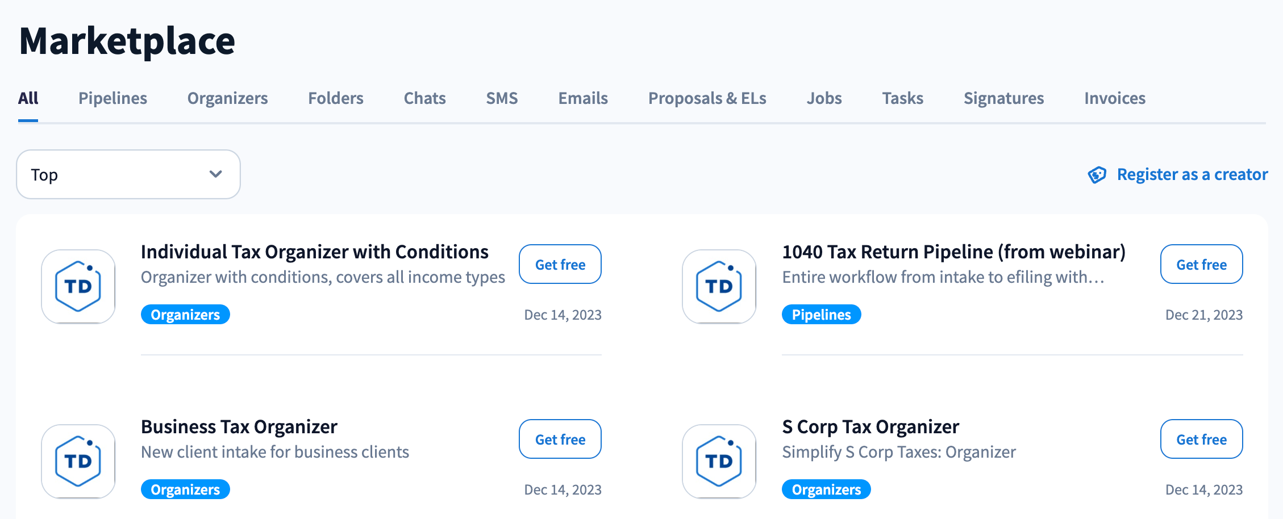Get free S Corp Tax Organizer template

[1201, 440]
